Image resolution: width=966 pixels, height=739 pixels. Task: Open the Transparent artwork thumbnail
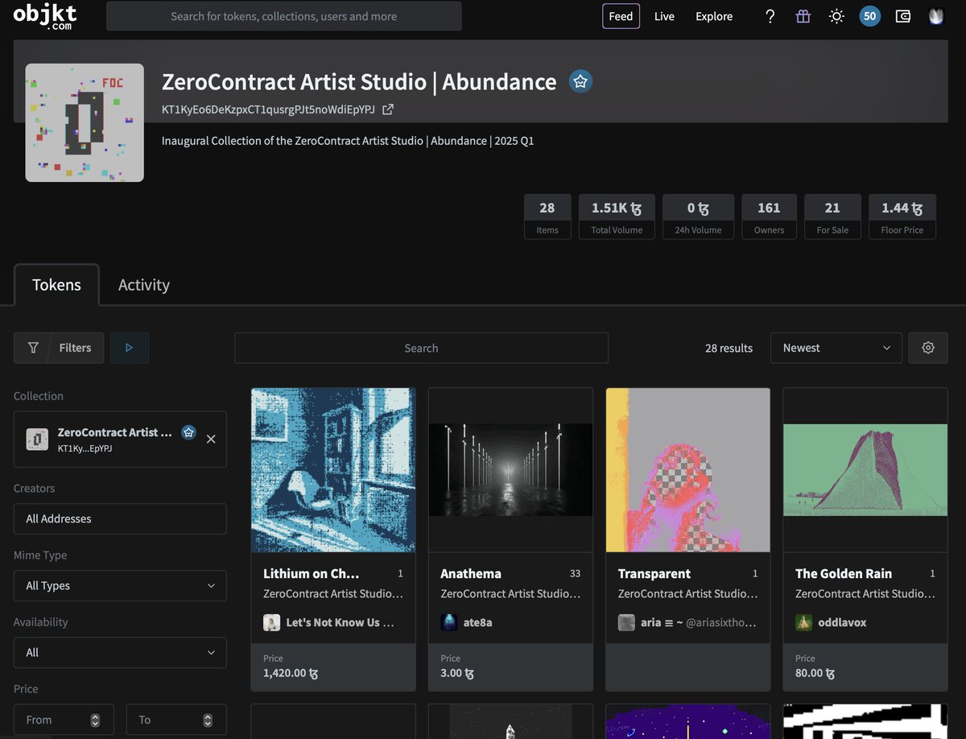(x=688, y=470)
